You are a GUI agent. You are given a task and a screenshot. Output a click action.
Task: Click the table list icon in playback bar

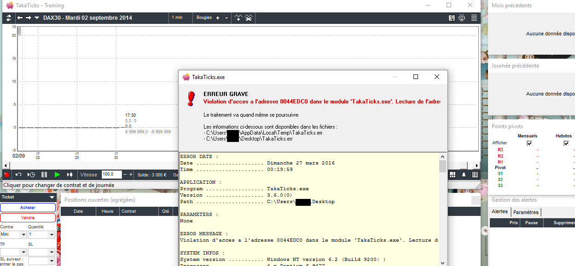point(475,175)
